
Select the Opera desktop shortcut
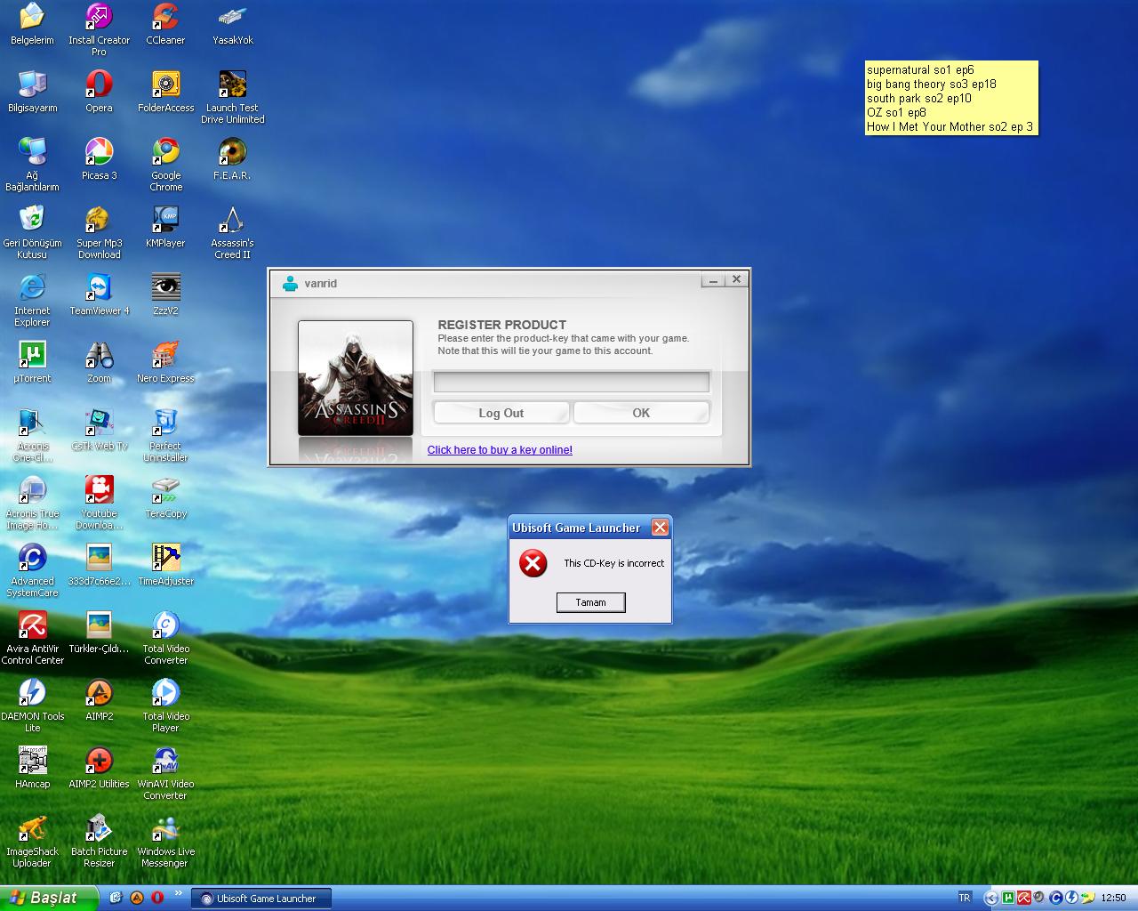click(99, 92)
